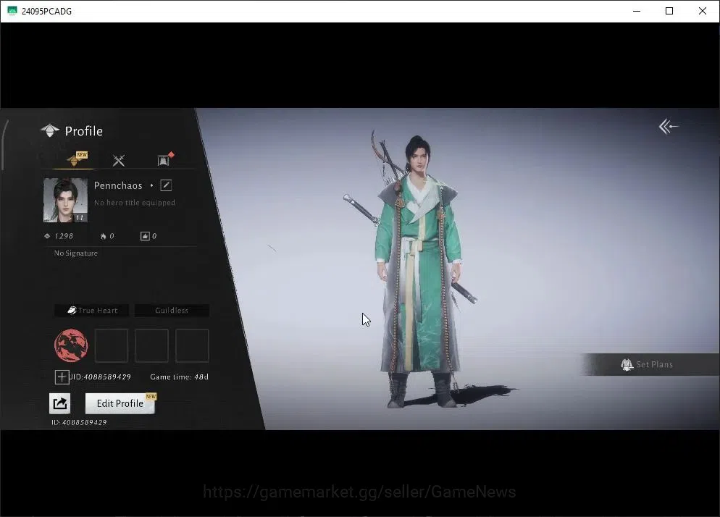Image resolution: width=720 pixels, height=517 pixels.
Task: Click the True Heart tag
Action: 92,311
